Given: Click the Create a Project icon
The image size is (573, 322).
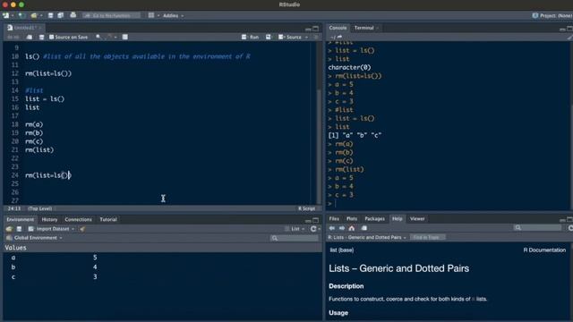Looking at the screenshot, I should tap(21, 15).
